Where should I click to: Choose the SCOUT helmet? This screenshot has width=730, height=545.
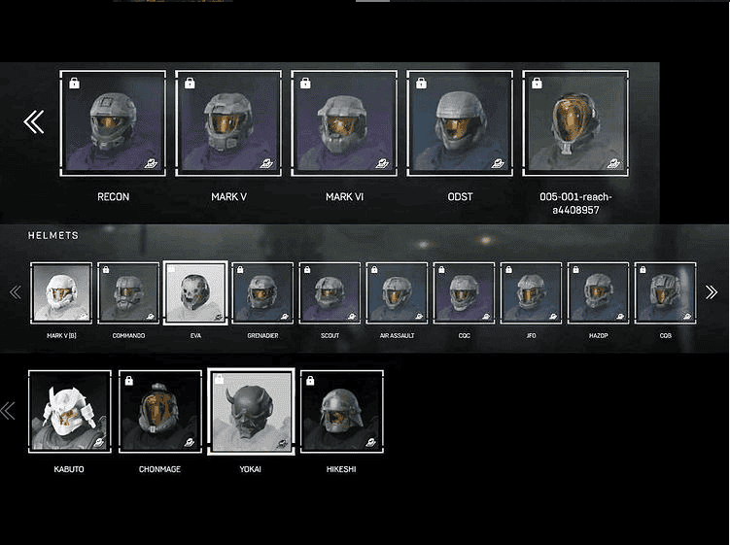(330, 292)
